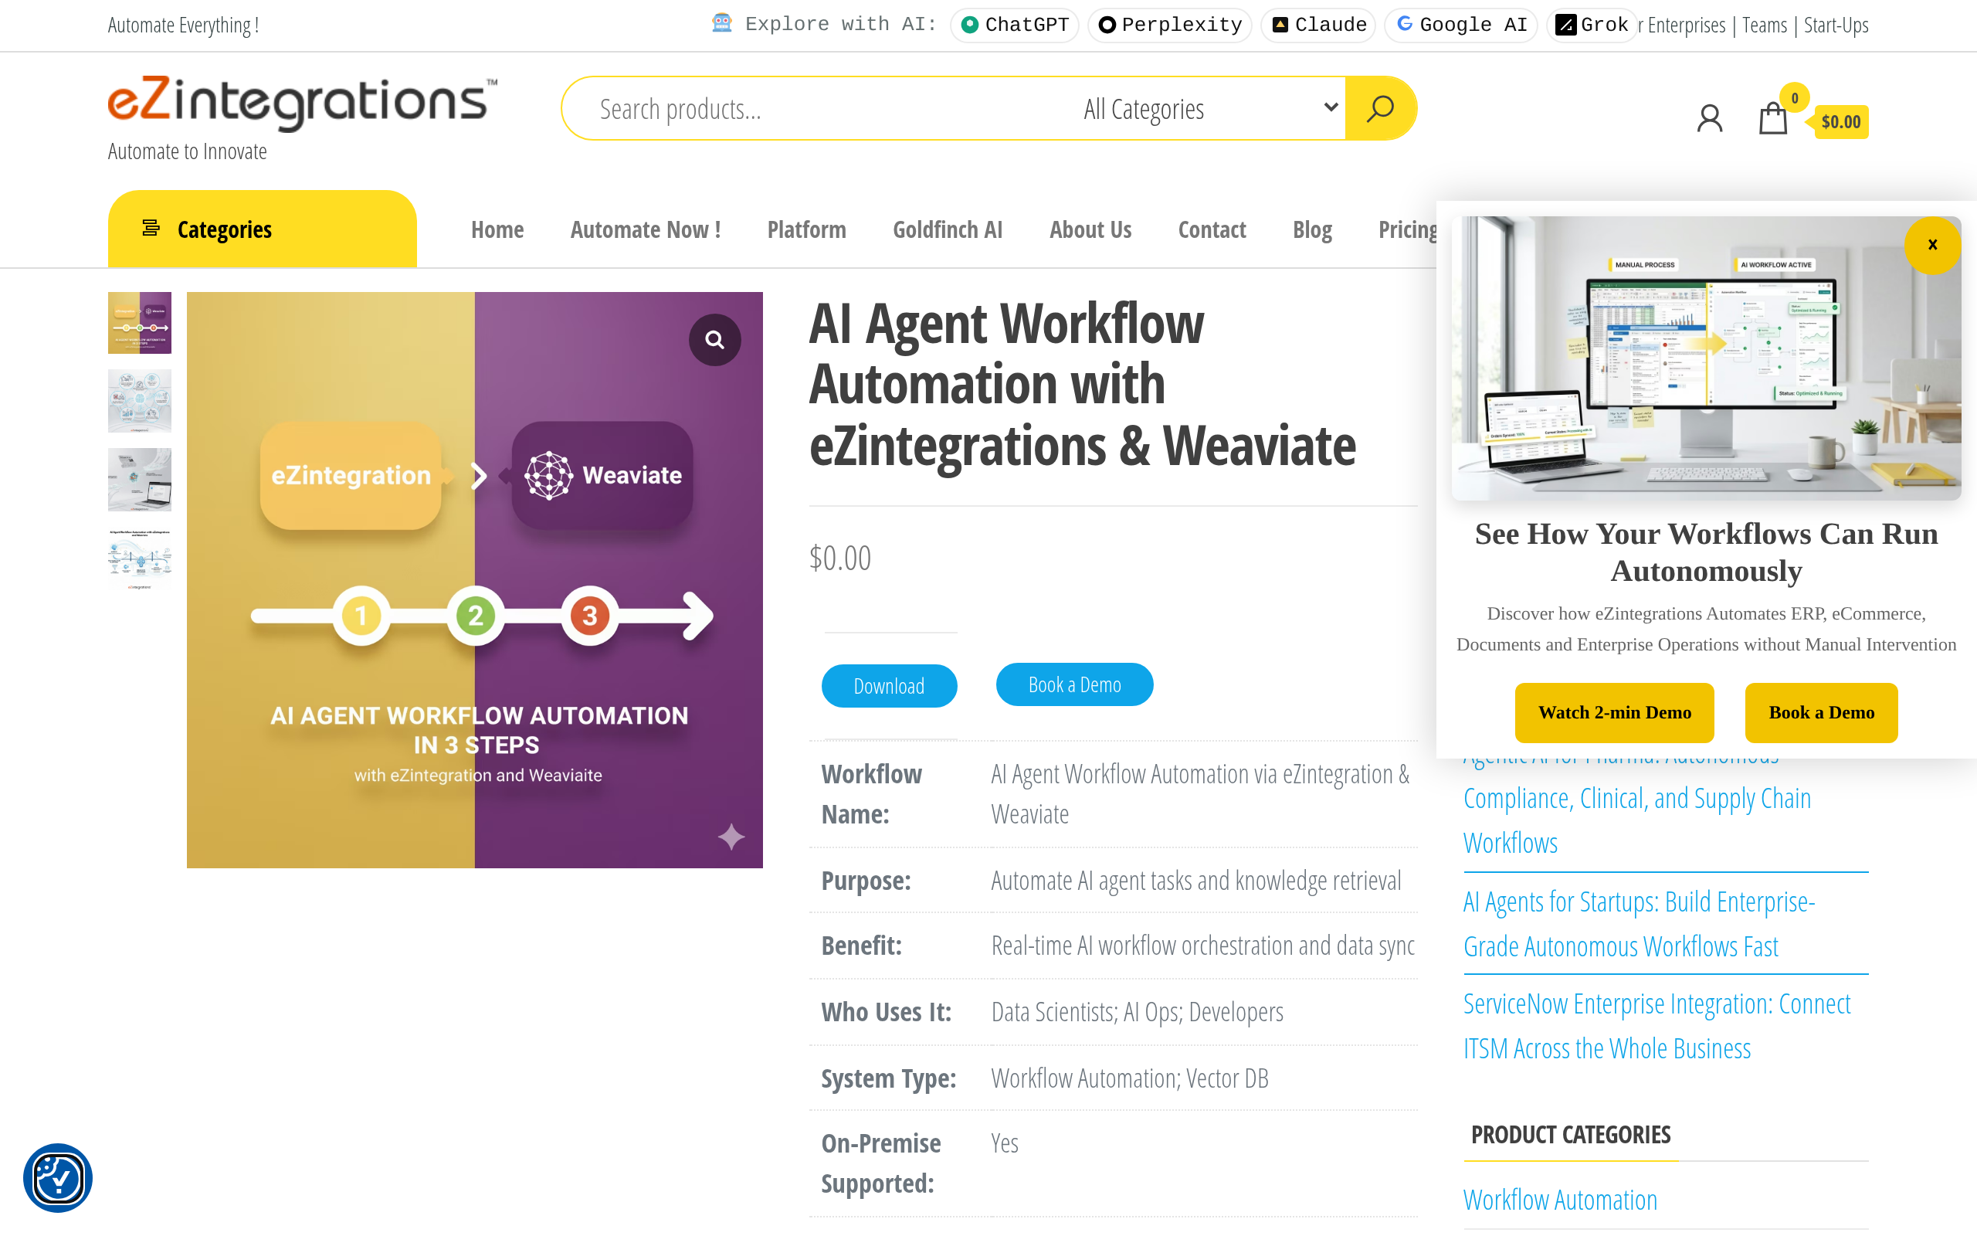
Task: Click the image zoom magnifier icon
Action: coord(715,339)
